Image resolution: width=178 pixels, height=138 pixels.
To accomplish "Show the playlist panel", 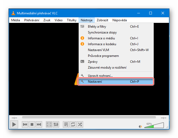I will (x=66, y=124).
